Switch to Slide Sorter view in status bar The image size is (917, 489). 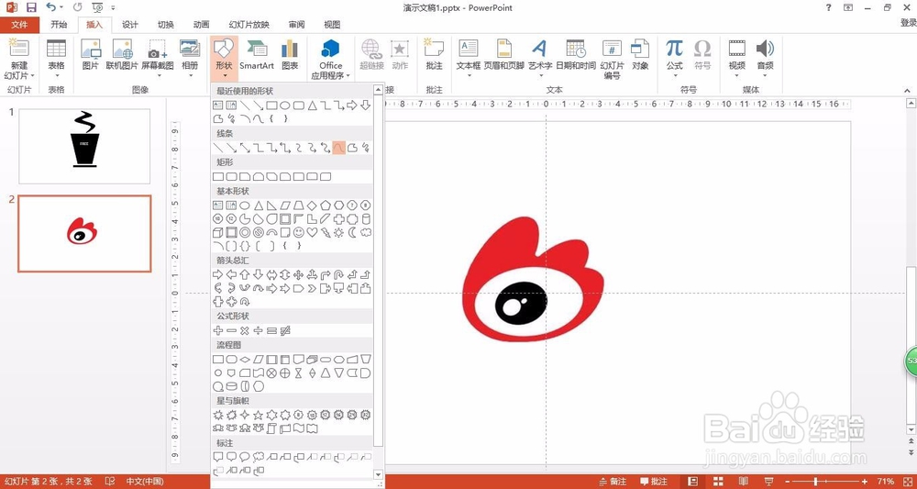click(x=718, y=482)
